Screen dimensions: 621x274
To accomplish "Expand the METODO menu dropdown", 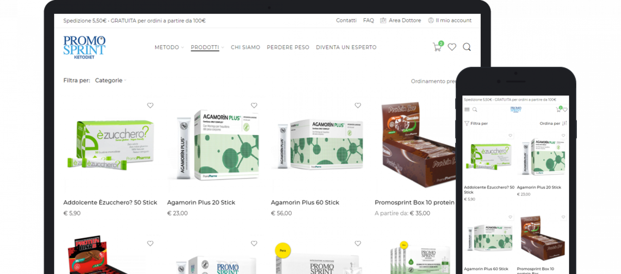I will 169,47.
